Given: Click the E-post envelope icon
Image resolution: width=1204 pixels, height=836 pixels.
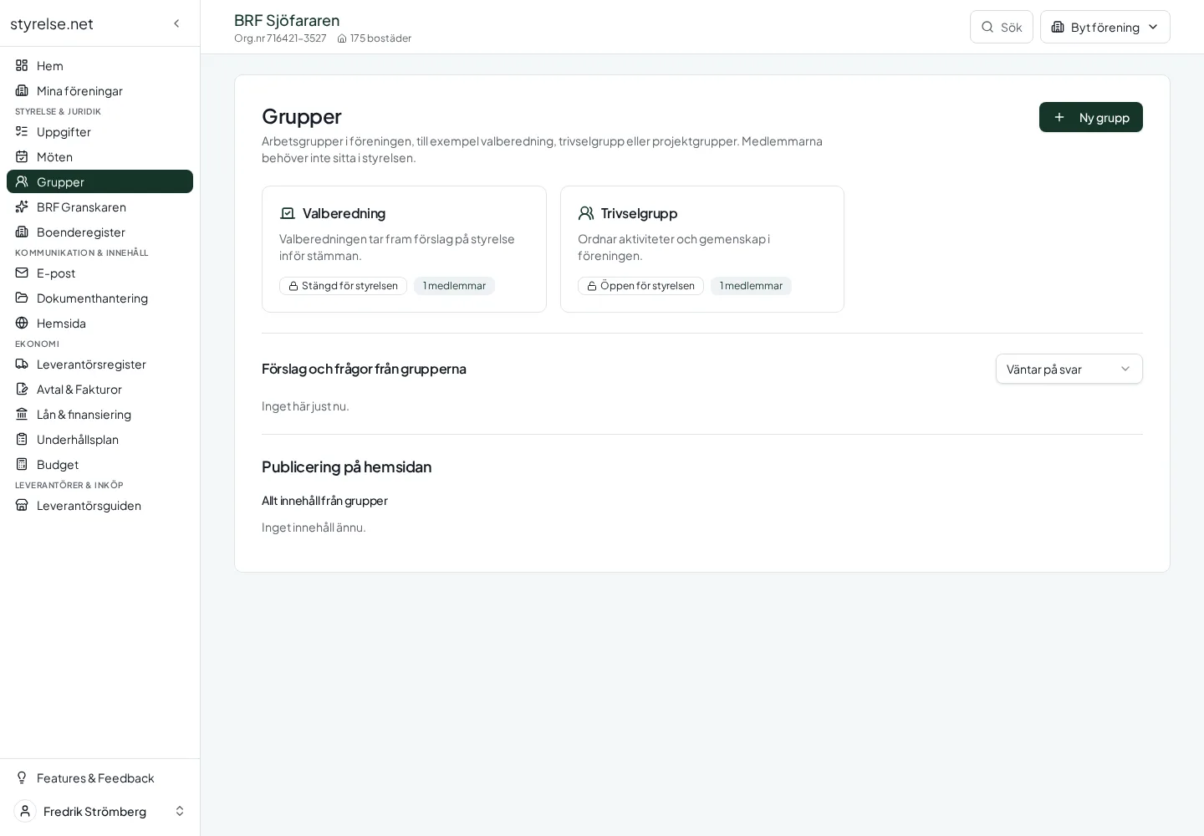Looking at the screenshot, I should coord(22,273).
